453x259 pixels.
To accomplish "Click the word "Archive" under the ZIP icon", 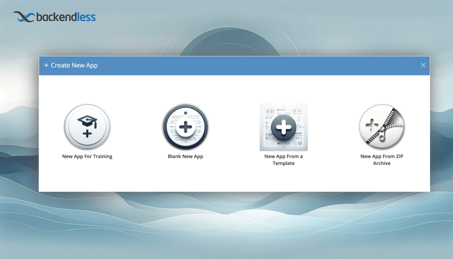I will [x=382, y=163].
